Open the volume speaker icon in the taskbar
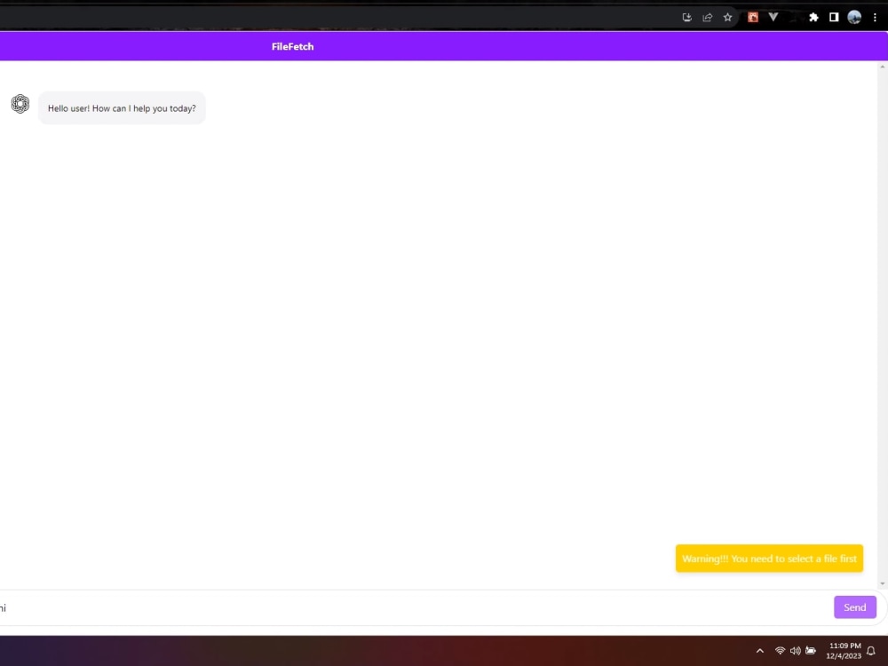888x666 pixels. [795, 651]
